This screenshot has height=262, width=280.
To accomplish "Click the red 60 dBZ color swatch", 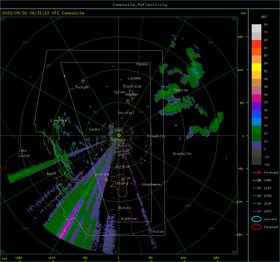I will [x=256, y=44].
